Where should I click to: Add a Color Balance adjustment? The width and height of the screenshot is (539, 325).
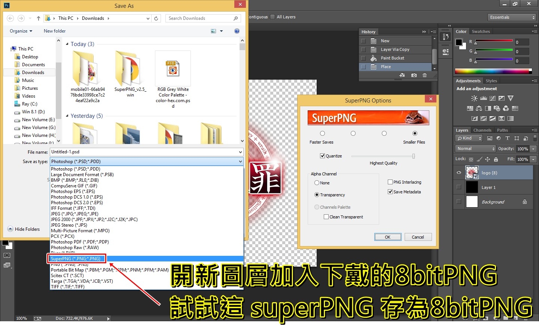point(479,108)
